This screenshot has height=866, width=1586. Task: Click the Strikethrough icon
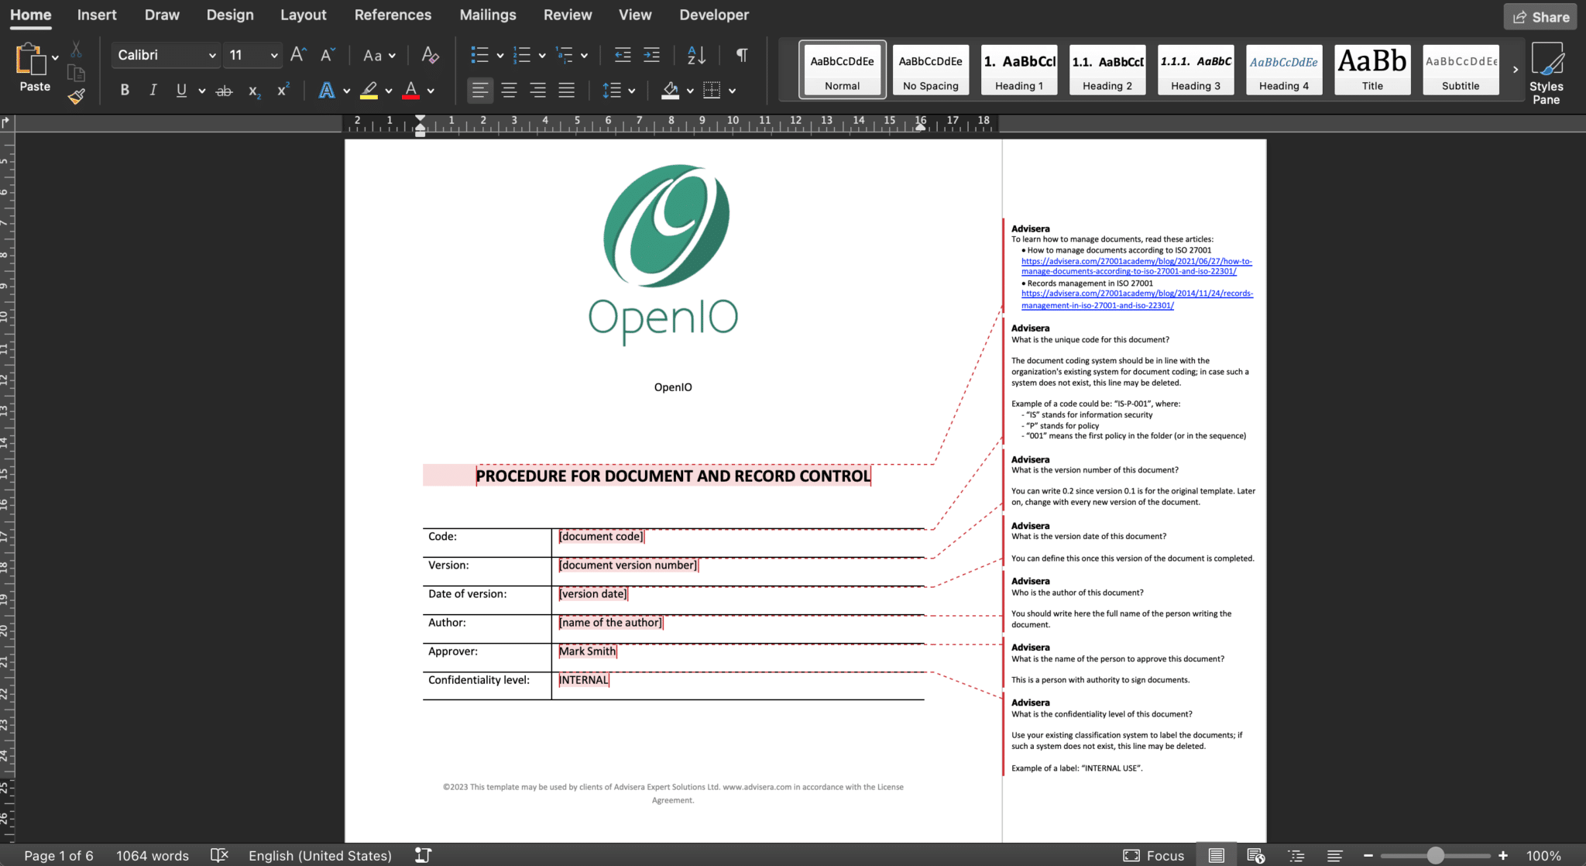coord(224,91)
